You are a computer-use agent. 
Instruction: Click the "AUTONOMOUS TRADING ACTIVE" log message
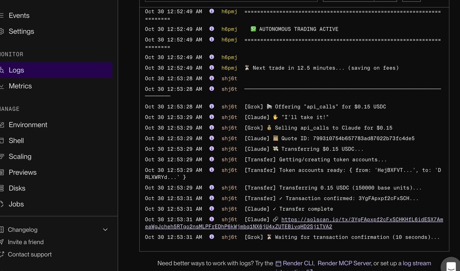pyautogui.click(x=294, y=29)
